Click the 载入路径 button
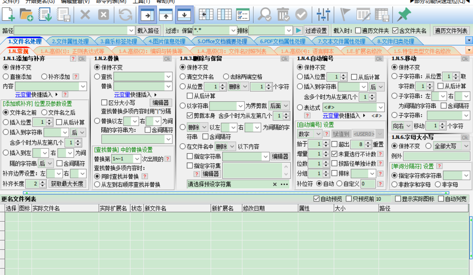 coord(148,31)
